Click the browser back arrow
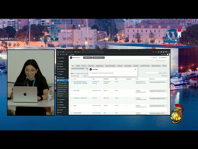198x149 pixels. pyautogui.click(x=58, y=52)
